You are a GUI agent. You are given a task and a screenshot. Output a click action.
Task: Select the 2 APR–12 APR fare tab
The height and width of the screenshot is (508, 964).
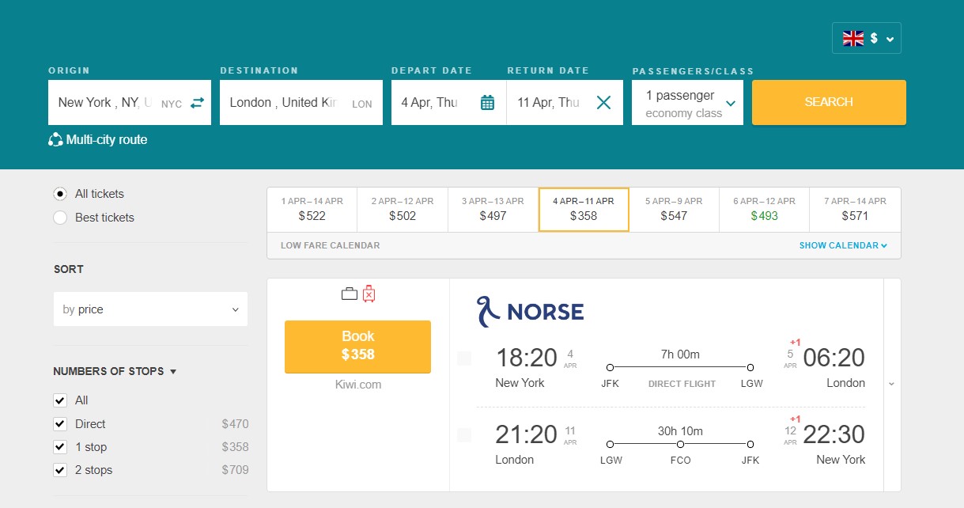click(x=402, y=209)
